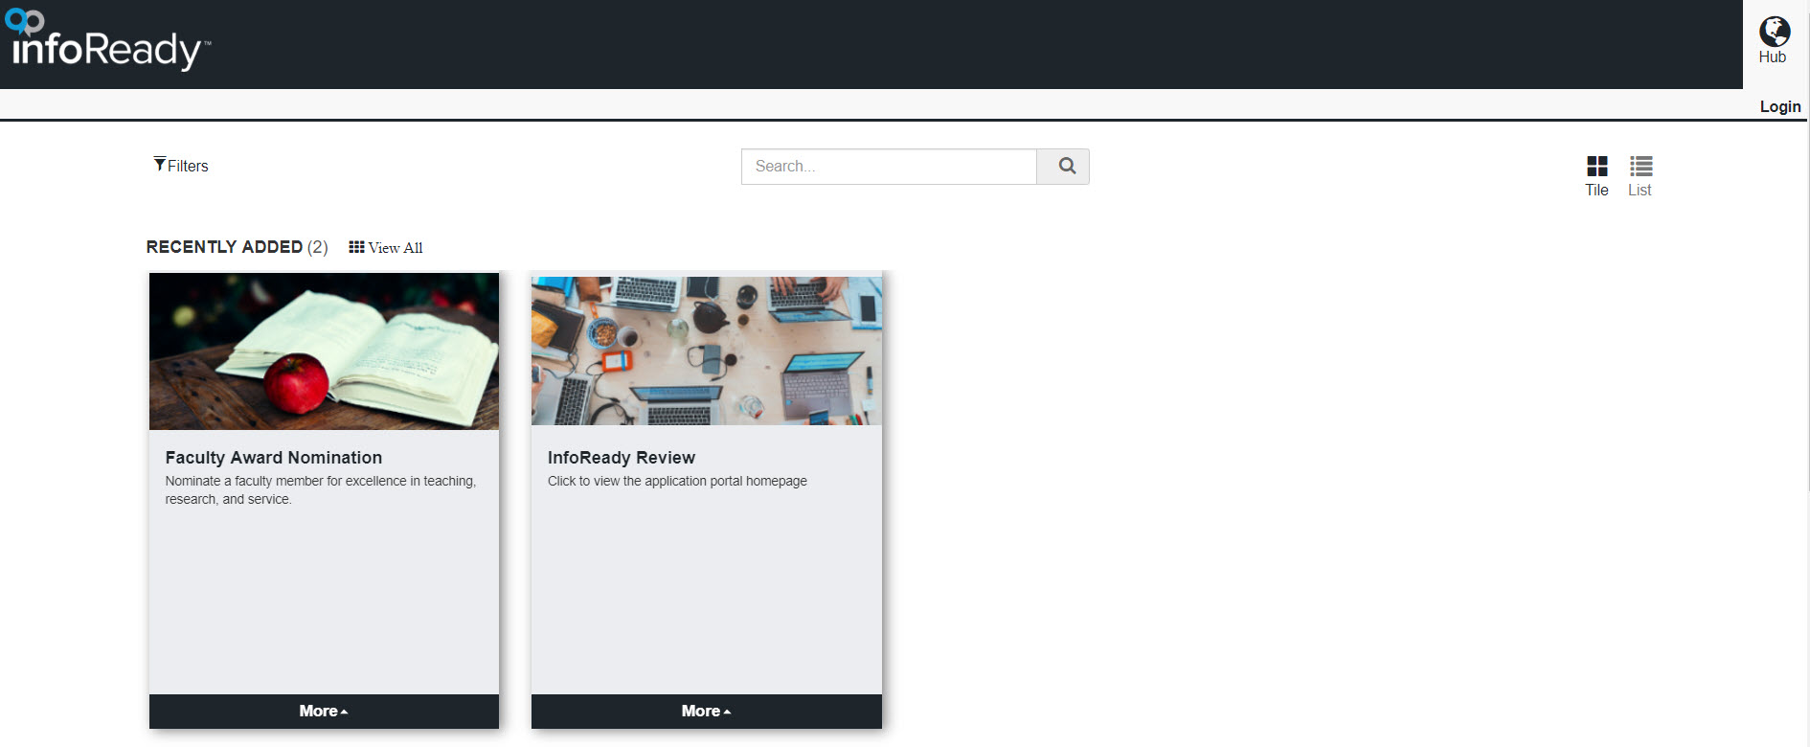Click the Login link

pos(1779,106)
